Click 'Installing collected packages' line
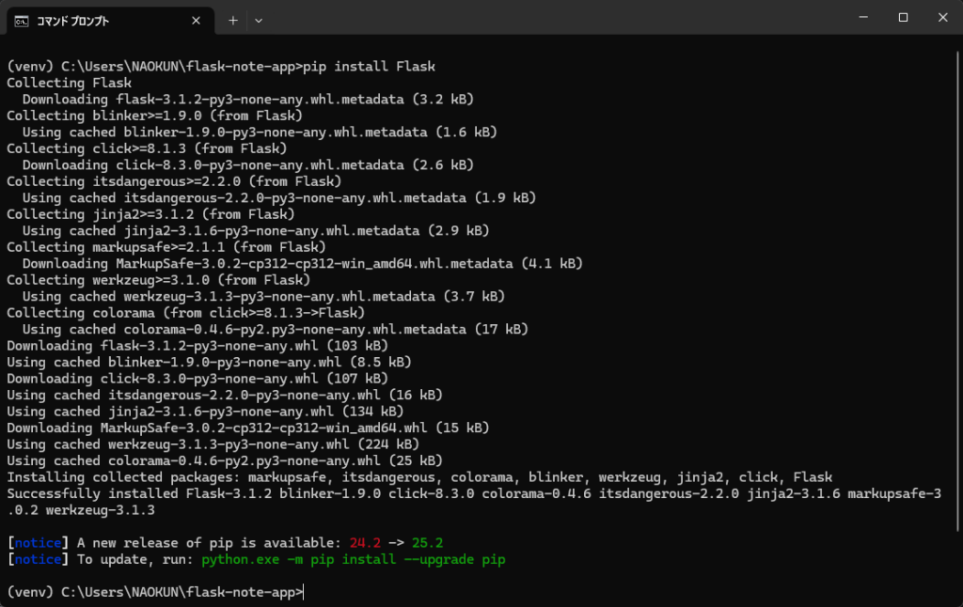The width and height of the screenshot is (963, 607). (x=419, y=477)
